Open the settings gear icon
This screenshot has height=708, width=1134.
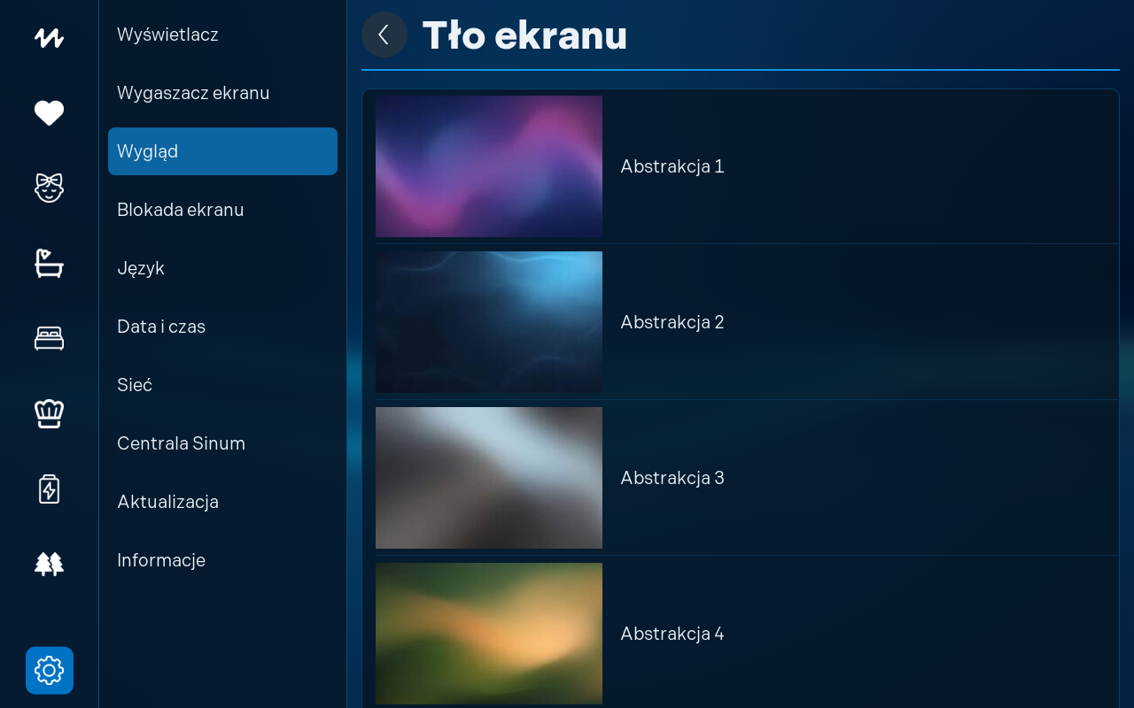click(50, 670)
